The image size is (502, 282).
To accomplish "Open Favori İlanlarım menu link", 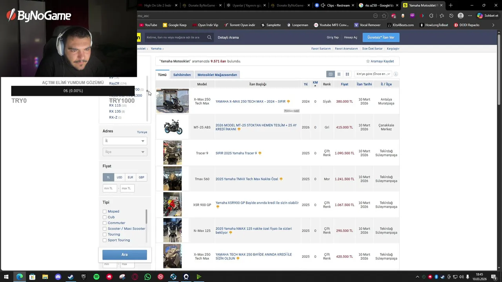I will tap(321, 49).
